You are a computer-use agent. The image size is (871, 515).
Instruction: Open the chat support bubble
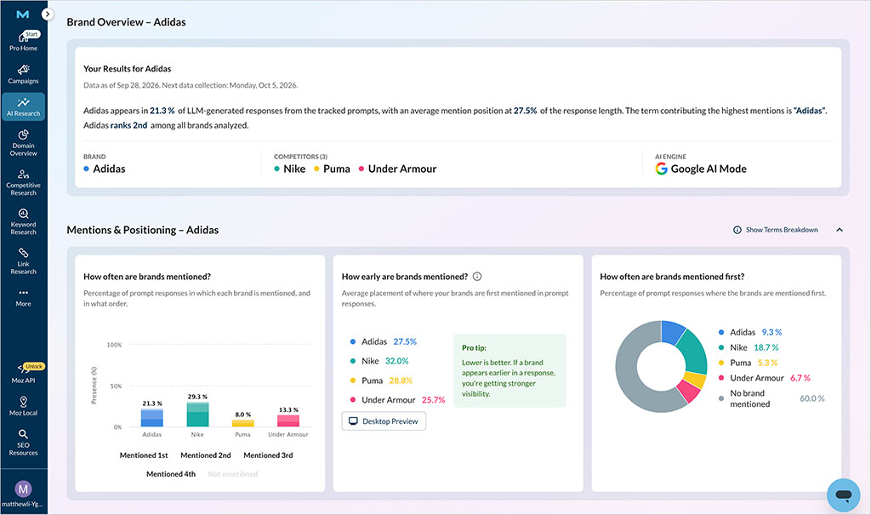point(843,495)
